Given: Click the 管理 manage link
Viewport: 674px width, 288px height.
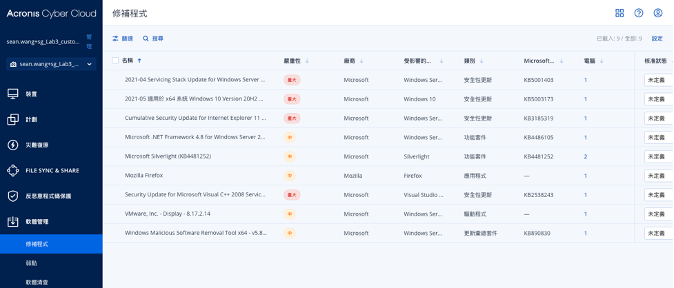Looking at the screenshot, I should (89, 41).
